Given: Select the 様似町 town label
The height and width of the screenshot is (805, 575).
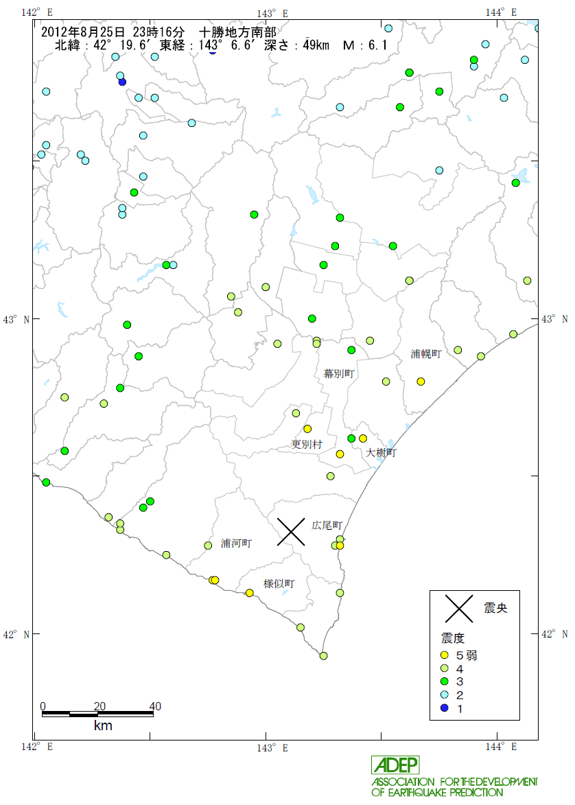Looking at the screenshot, I should tap(279, 584).
